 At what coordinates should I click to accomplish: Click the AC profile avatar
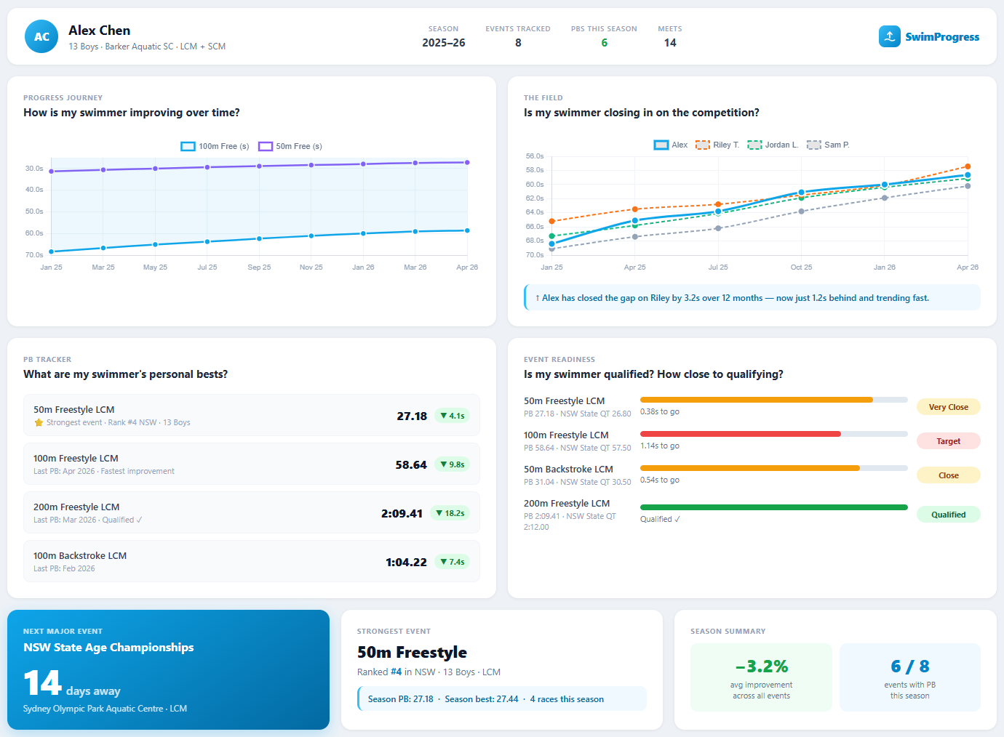(41, 36)
